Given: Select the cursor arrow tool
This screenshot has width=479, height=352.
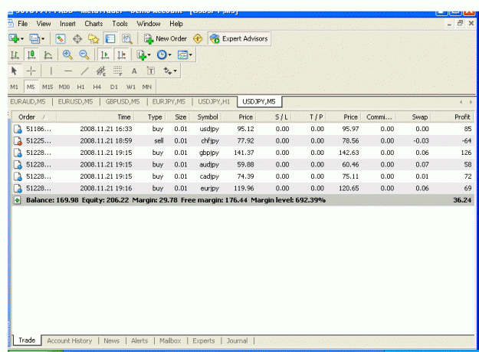Looking at the screenshot, I should pos(14,71).
